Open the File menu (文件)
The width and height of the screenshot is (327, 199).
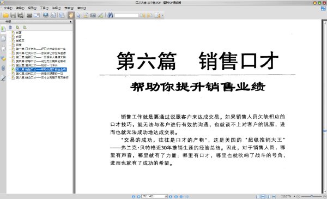tap(8, 8)
